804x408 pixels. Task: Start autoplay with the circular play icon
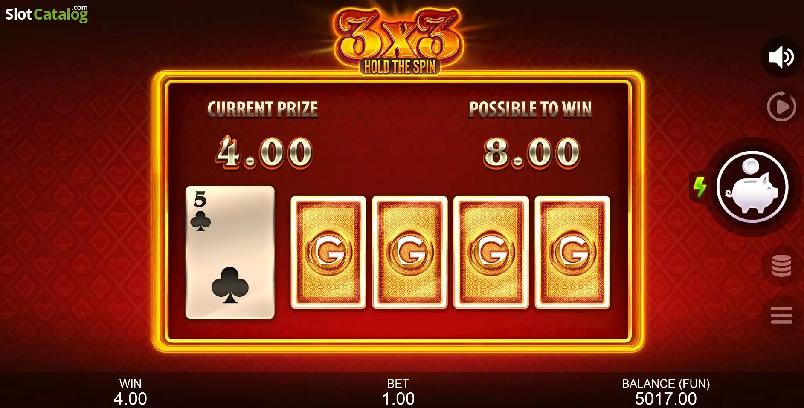point(781,106)
